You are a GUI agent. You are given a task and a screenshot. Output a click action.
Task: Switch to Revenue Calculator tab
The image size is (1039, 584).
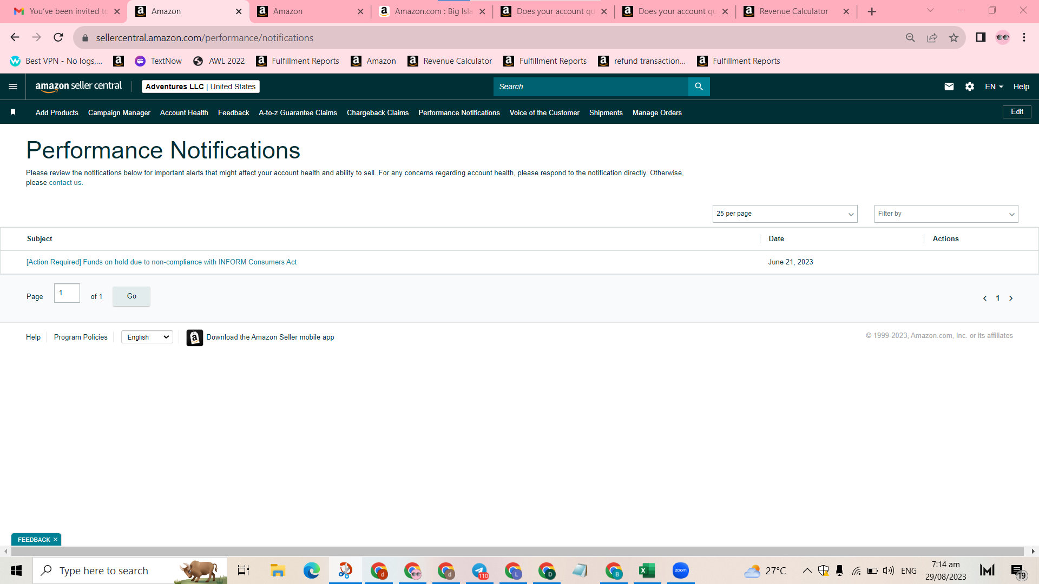click(x=796, y=11)
